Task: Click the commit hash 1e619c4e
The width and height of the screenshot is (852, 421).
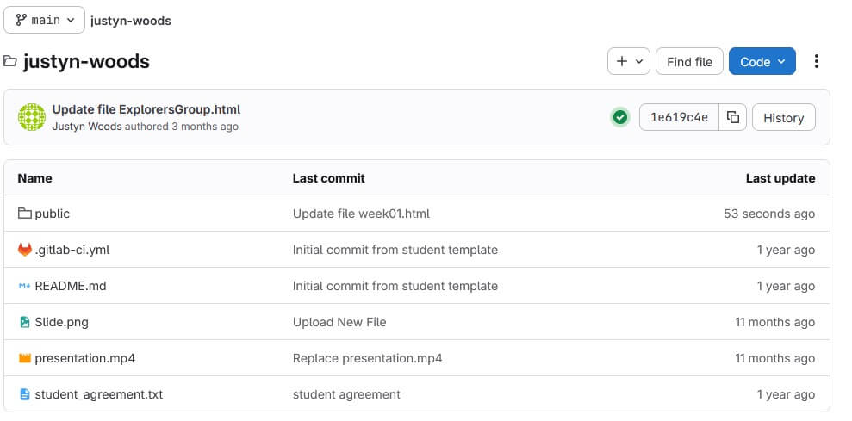Action: click(x=679, y=117)
